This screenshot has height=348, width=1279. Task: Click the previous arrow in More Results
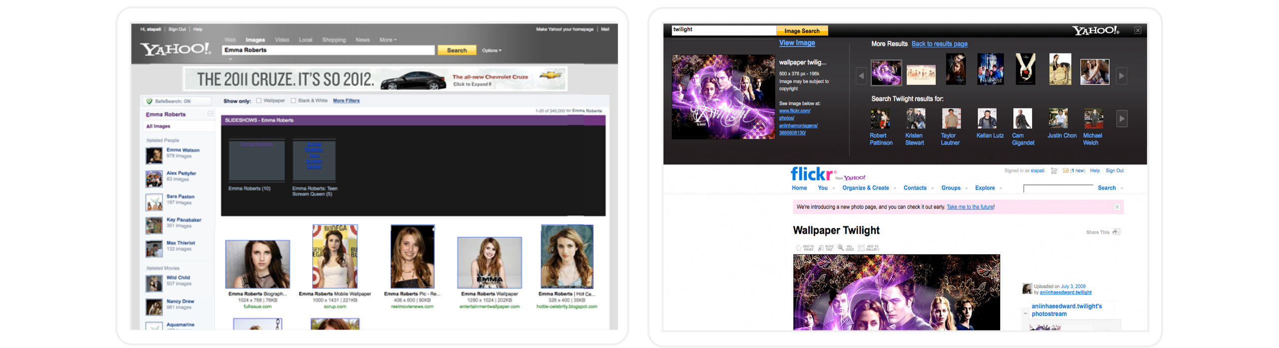[x=861, y=76]
